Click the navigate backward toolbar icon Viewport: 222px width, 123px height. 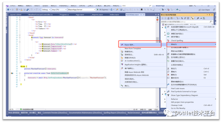point(8,10)
